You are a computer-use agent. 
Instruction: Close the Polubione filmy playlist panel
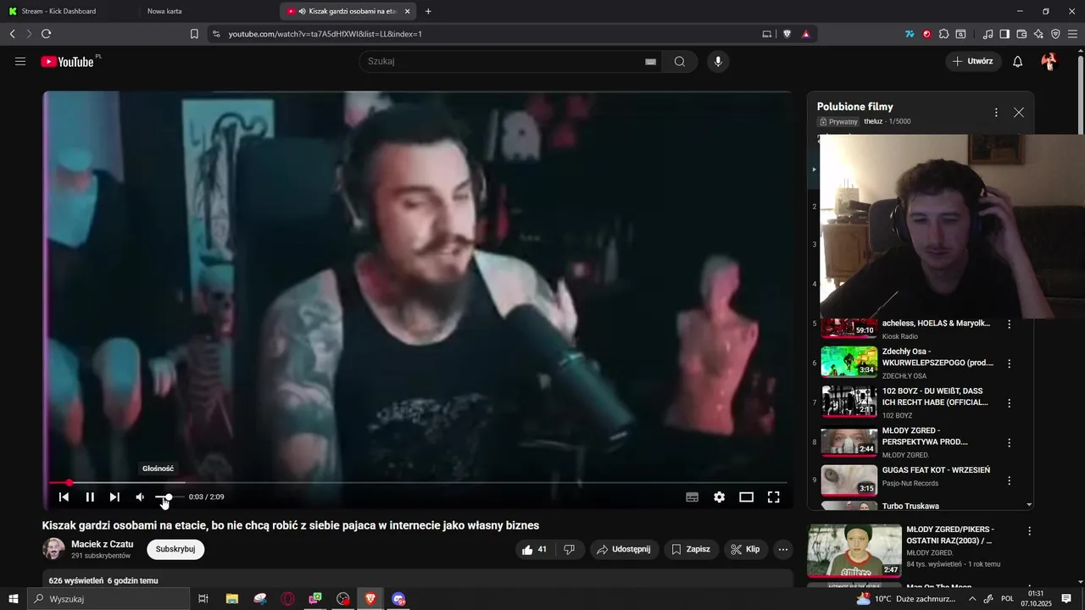pos(1019,113)
